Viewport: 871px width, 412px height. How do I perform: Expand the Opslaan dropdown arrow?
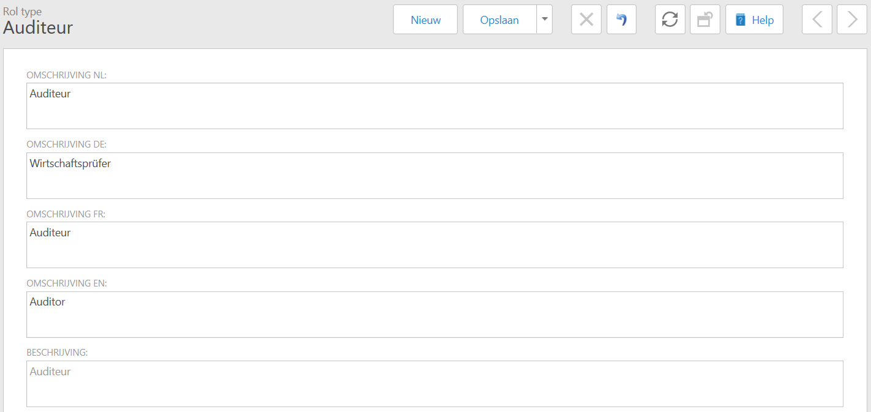pyautogui.click(x=544, y=20)
